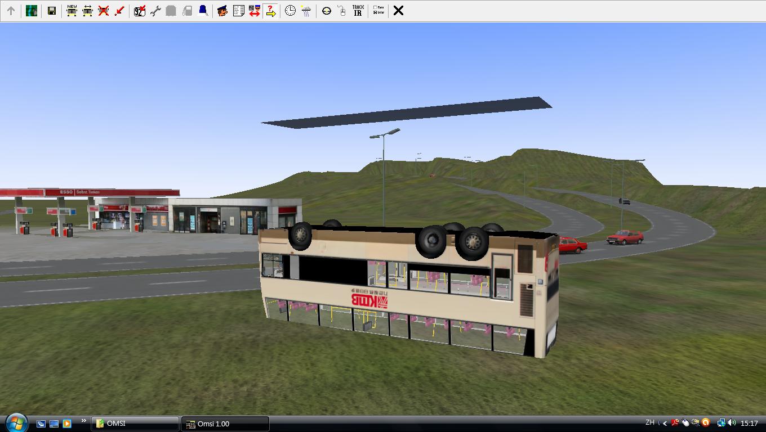766x432 pixels.
Task: Click the grey bus wash icon
Action: 171,11
